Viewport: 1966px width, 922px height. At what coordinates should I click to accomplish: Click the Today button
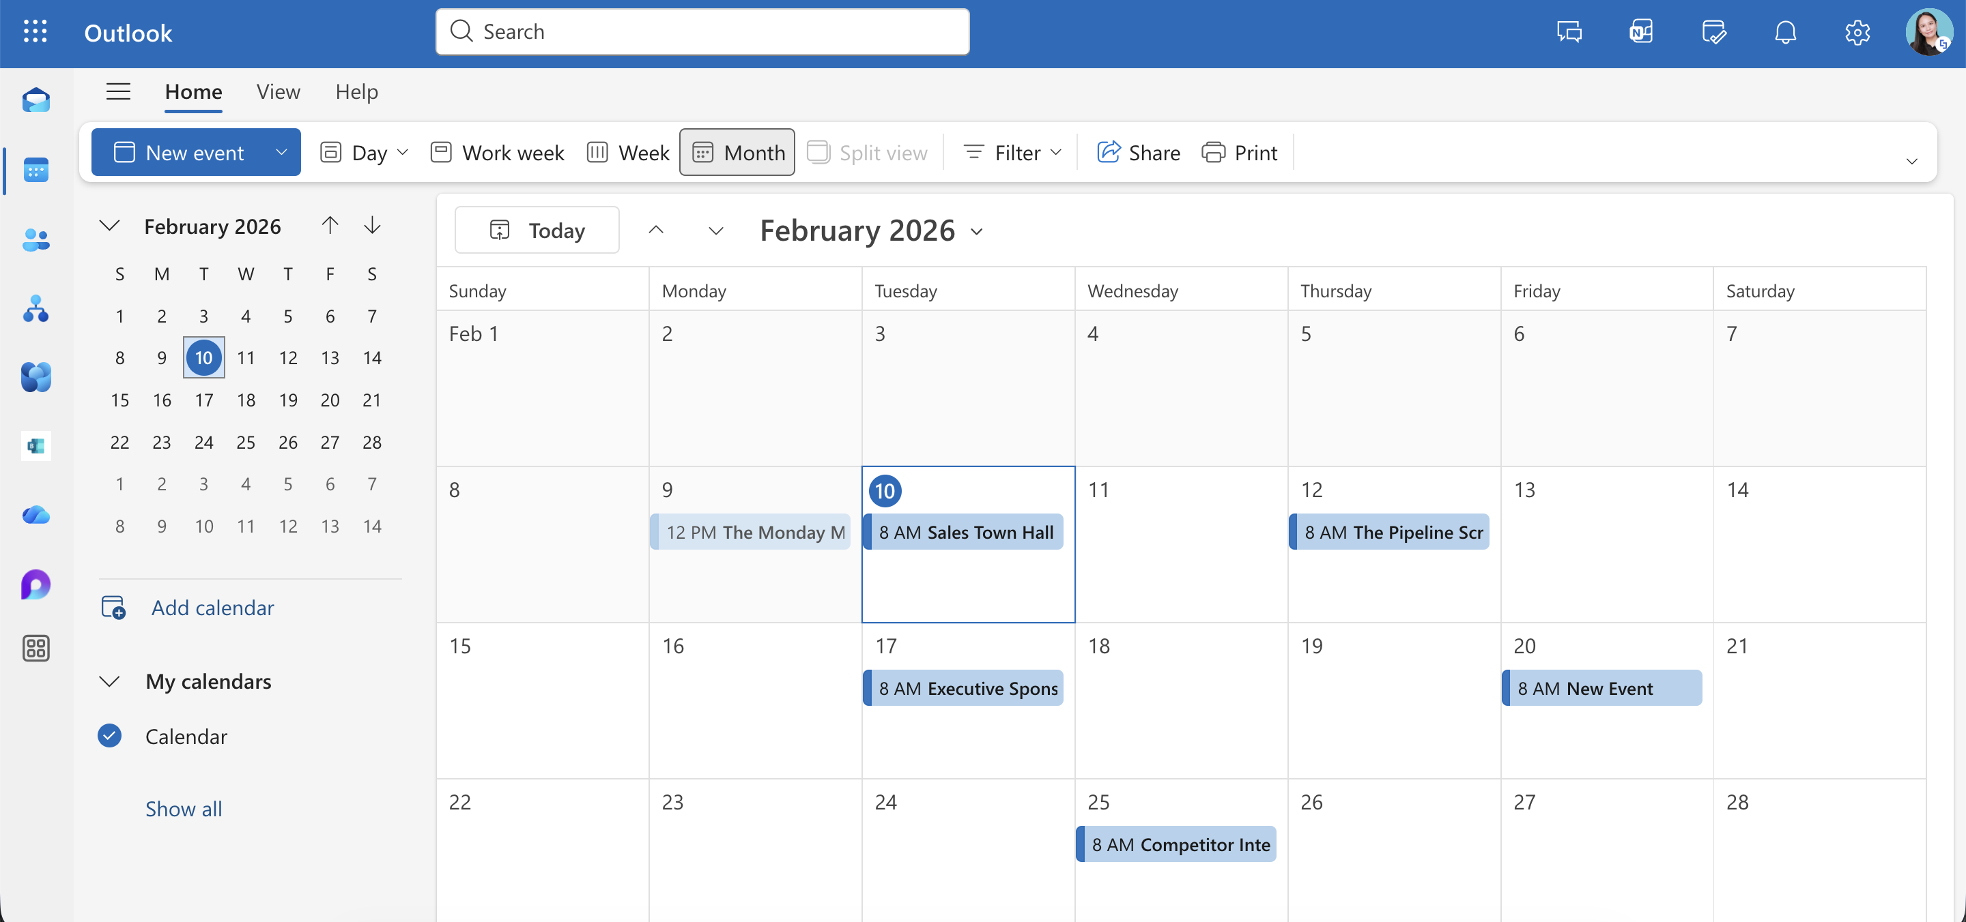(x=537, y=230)
